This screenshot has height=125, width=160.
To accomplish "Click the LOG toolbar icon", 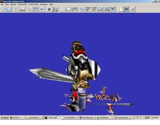I will 22,9.
